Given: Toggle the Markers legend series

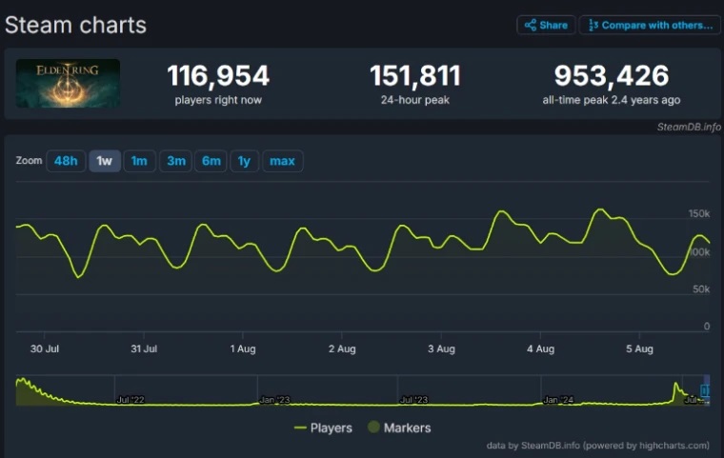Looking at the screenshot, I should tap(399, 428).
